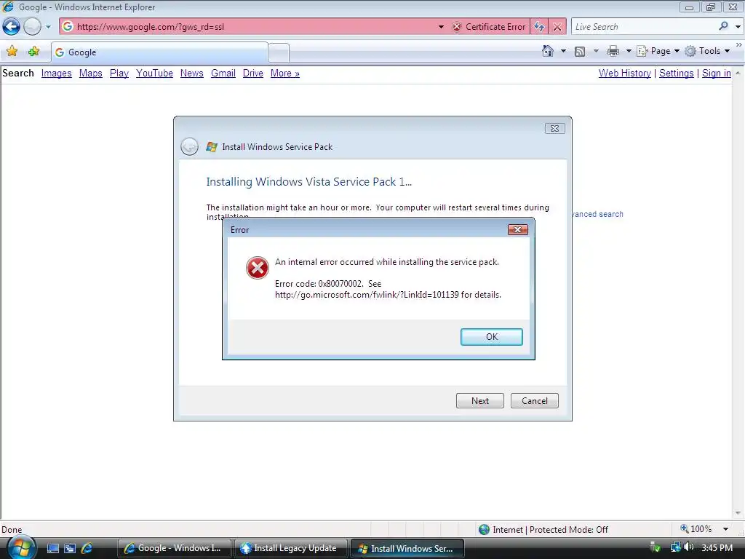Open the Images link
Image resolution: width=745 pixels, height=559 pixels.
click(57, 74)
